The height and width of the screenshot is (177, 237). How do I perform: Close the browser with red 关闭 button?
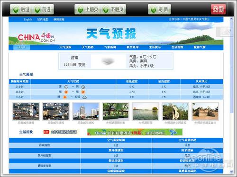[x=218, y=9]
